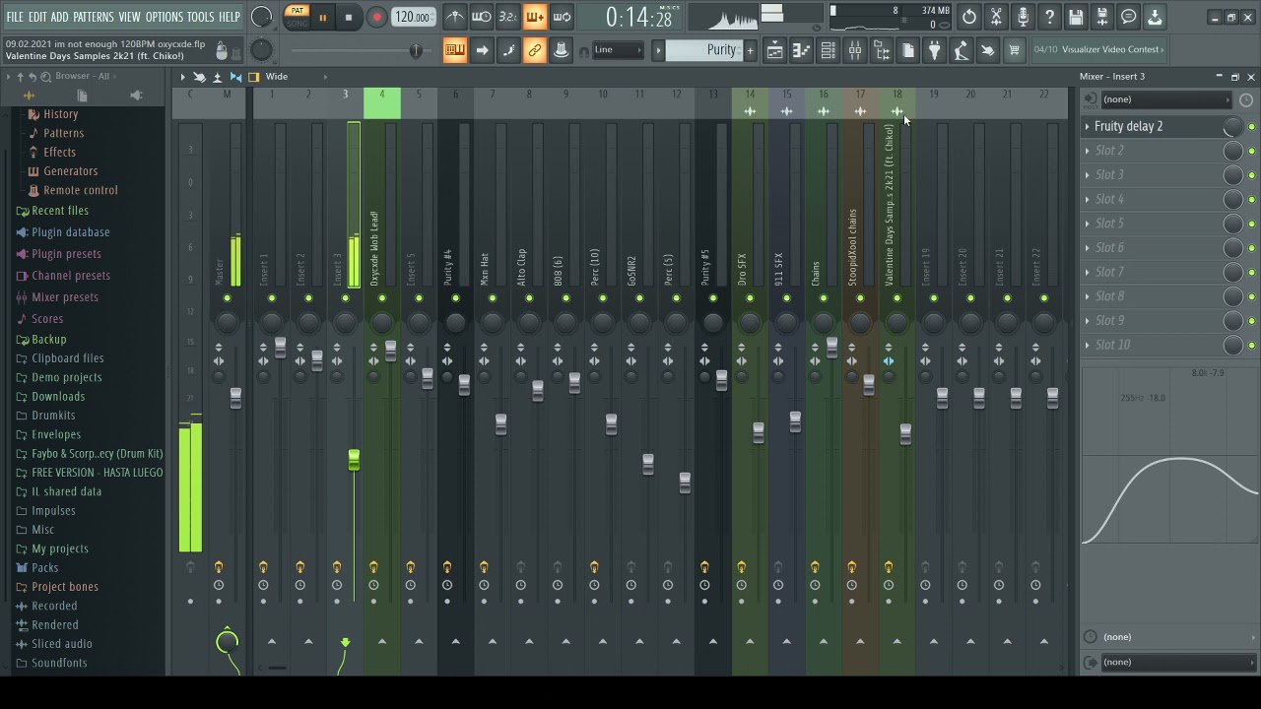
Task: Click the Fruity delay 2 mix knob
Action: click(1232, 127)
